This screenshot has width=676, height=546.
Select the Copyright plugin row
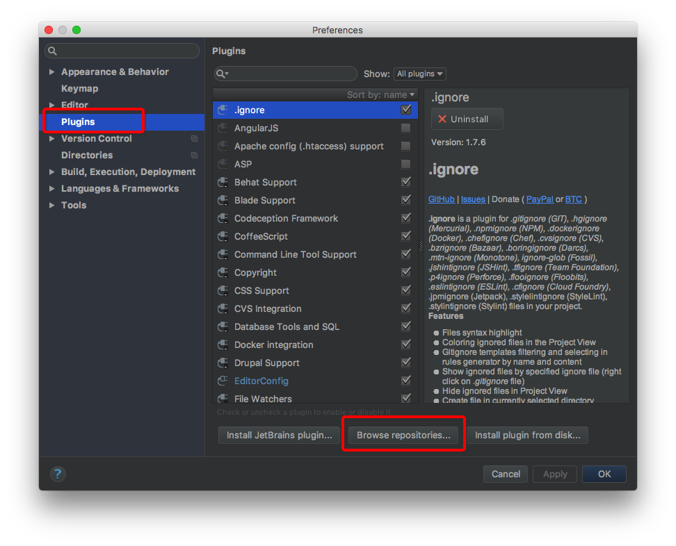tap(315, 272)
